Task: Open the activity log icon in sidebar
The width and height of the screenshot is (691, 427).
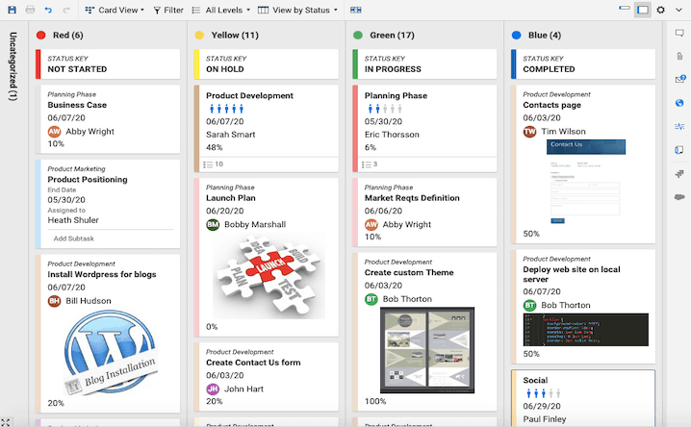Action: pos(679,126)
